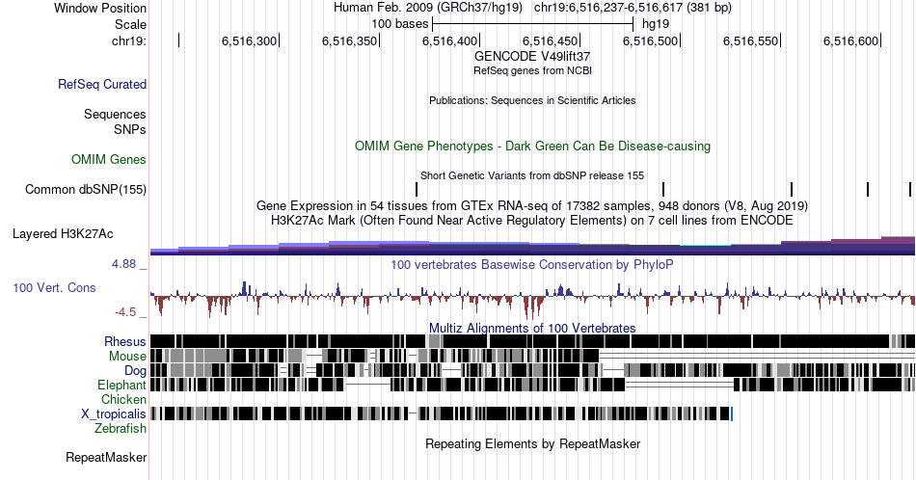
Task: Click the dbSNP variant mark nearest 6,516,400
Action: 417,189
